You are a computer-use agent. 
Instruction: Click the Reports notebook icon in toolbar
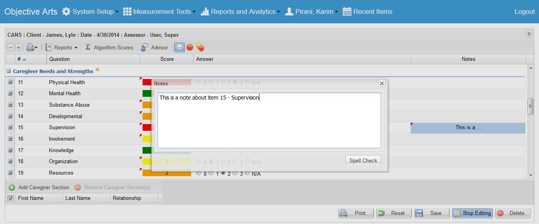coord(49,47)
